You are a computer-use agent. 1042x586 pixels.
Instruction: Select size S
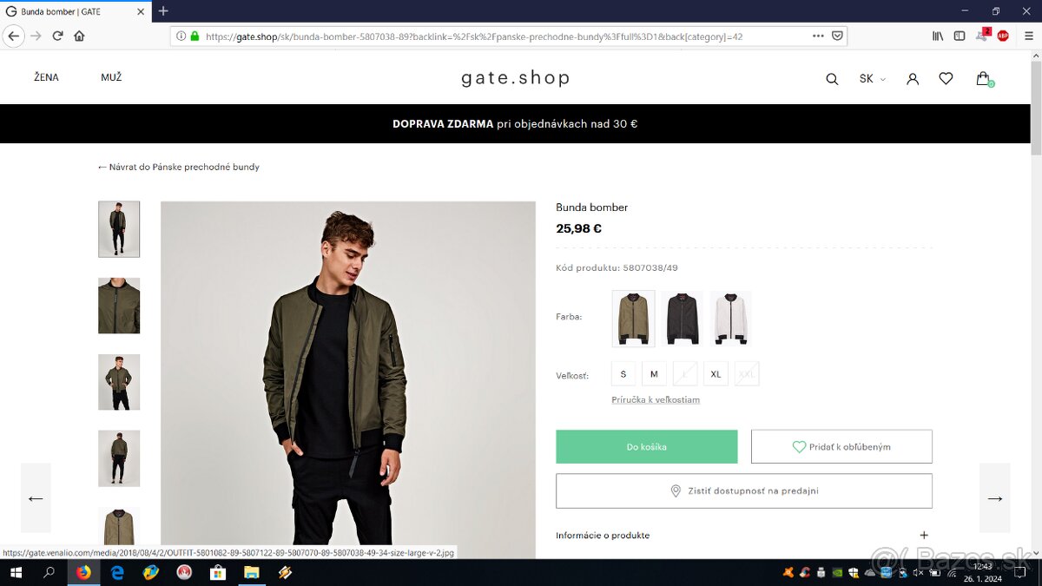[623, 374]
